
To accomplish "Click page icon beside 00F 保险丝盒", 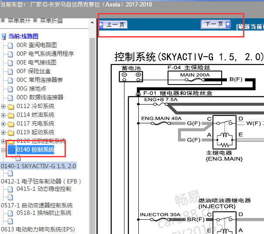I will click(10, 71).
